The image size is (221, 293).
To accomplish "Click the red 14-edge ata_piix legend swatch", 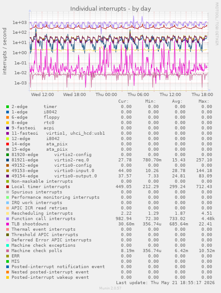I will 8,144.
